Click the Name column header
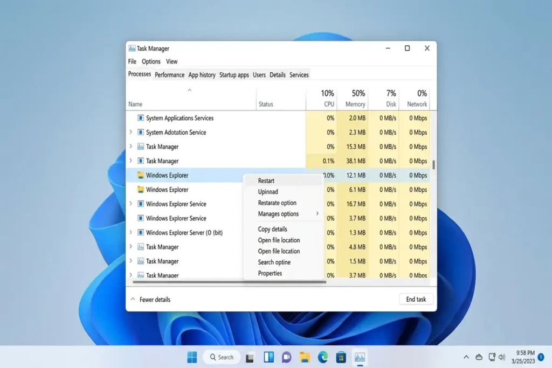 [191, 98]
